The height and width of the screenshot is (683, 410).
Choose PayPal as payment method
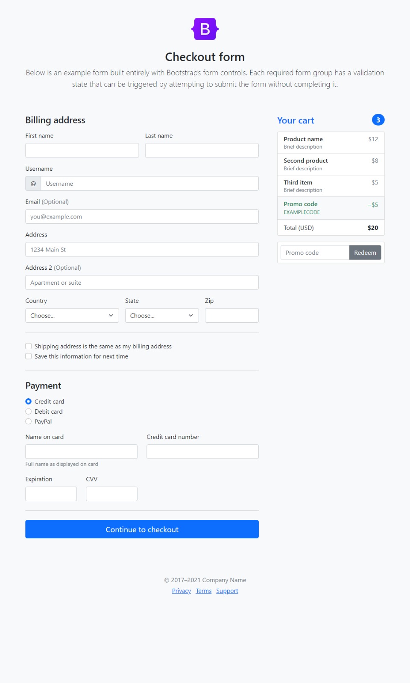29,421
